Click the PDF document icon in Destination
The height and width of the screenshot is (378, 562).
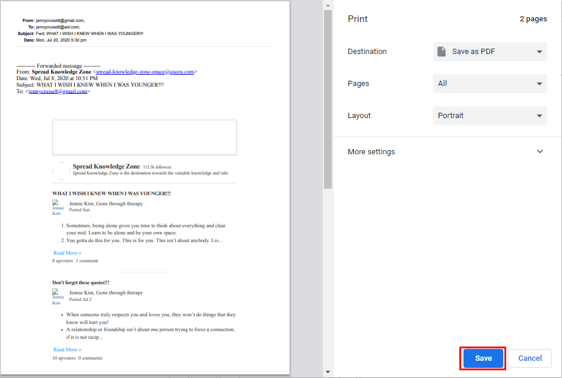(442, 52)
